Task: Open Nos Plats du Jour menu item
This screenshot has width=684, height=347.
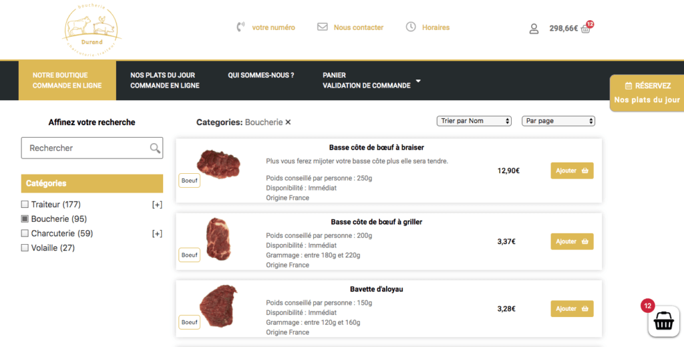Action: click(x=165, y=80)
